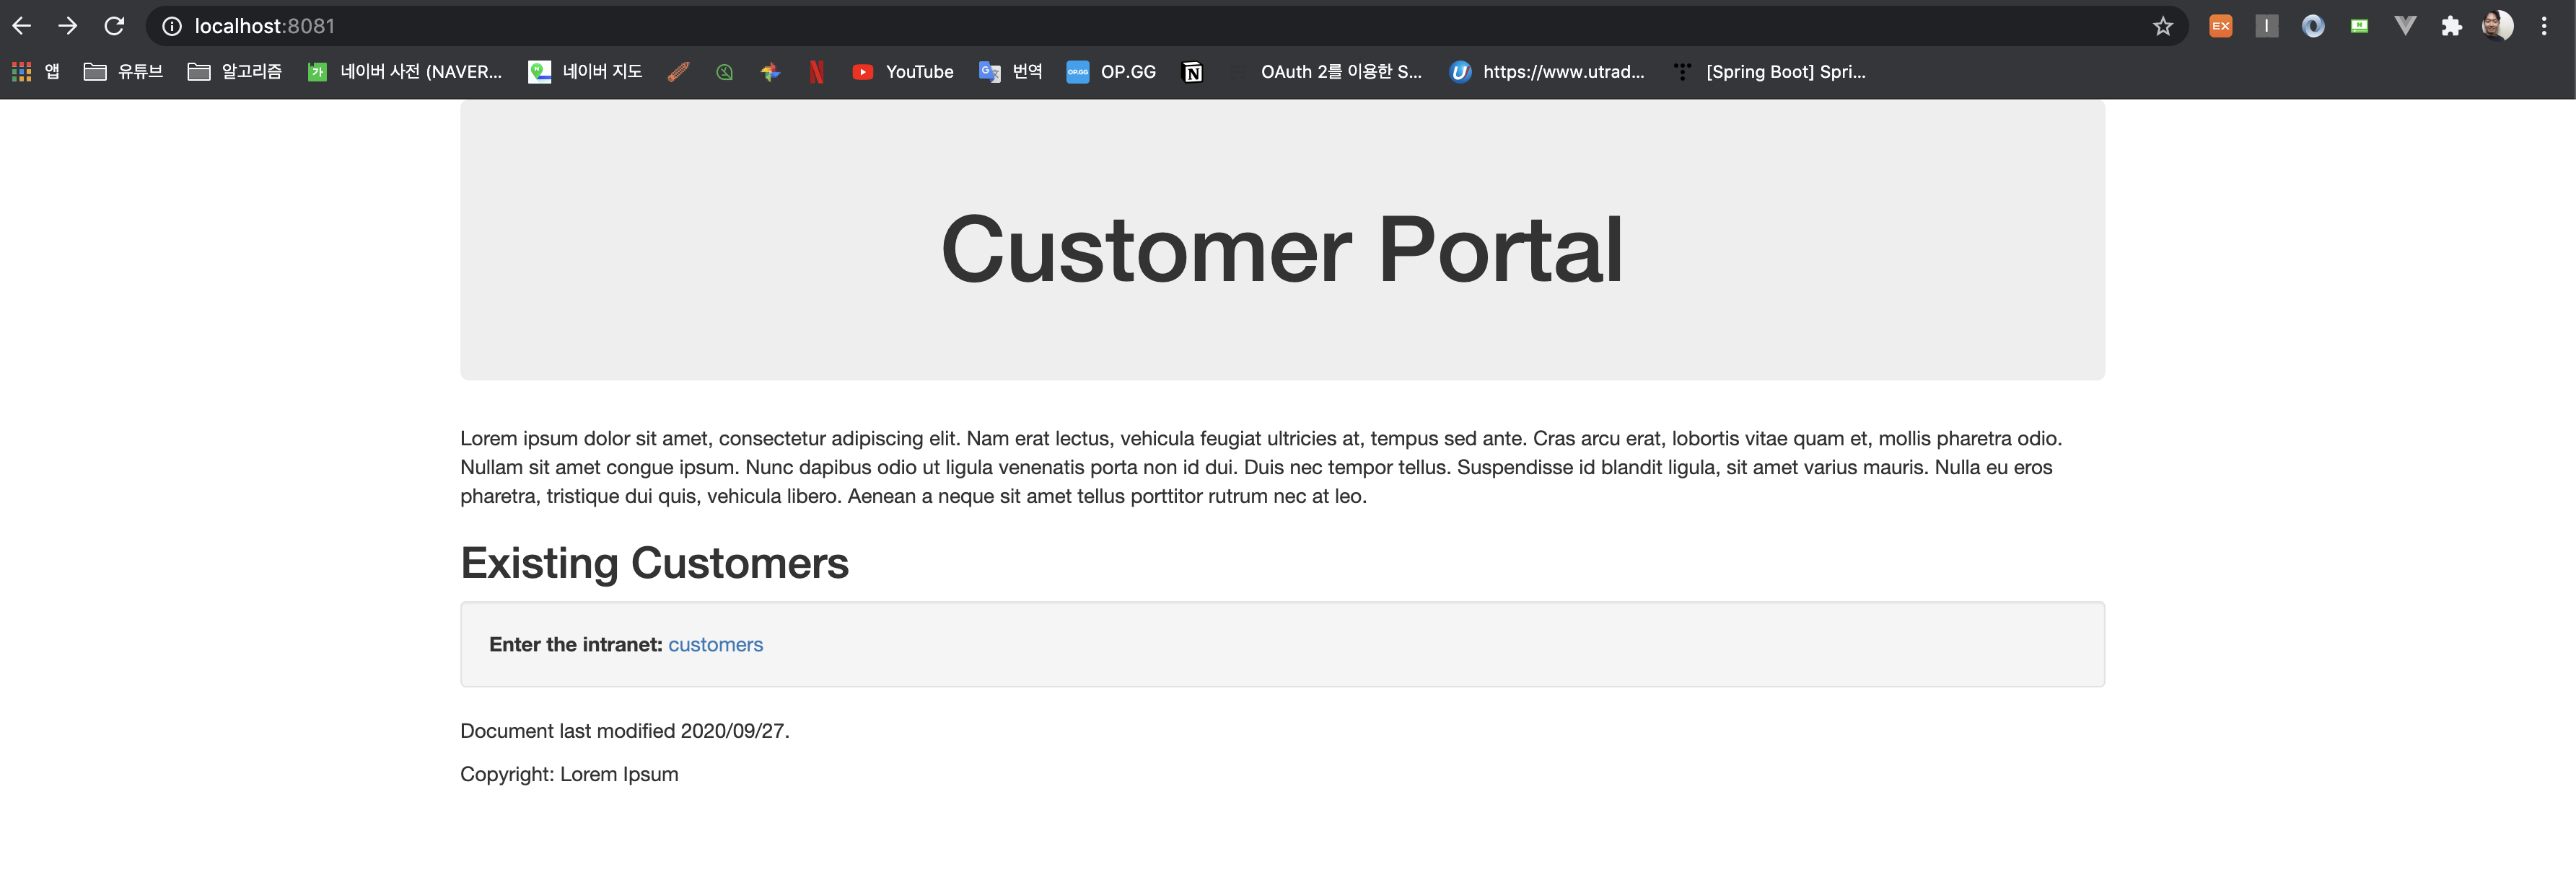Open the Extensions puzzle piece menu

click(2451, 26)
